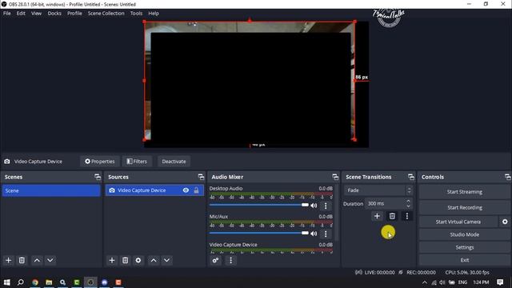Open Mic/Aux three-dot options
Viewport: 512px width, 288px height.
(326, 234)
